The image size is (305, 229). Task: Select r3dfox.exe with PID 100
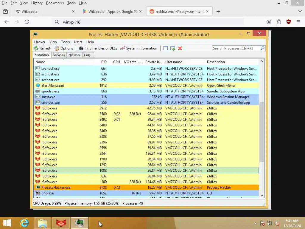point(146,182)
